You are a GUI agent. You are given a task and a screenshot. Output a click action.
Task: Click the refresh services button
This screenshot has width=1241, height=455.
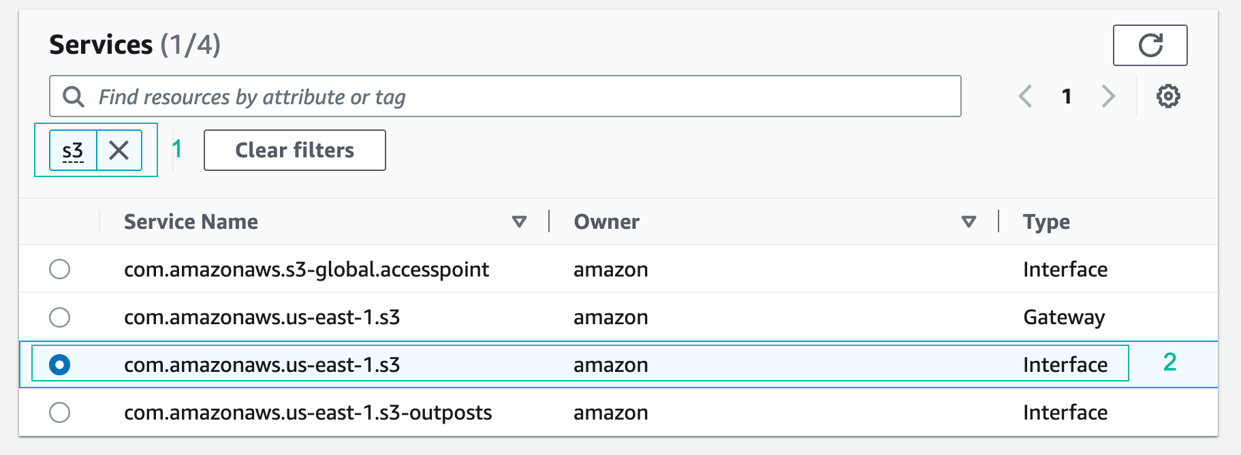coord(1150,46)
